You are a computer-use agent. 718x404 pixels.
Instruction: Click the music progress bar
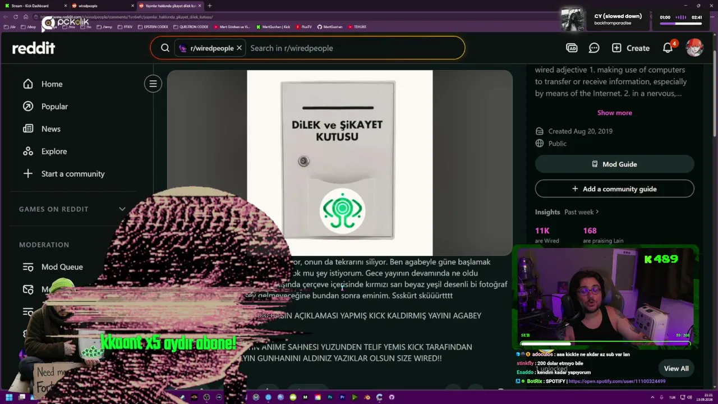pyautogui.click(x=681, y=24)
